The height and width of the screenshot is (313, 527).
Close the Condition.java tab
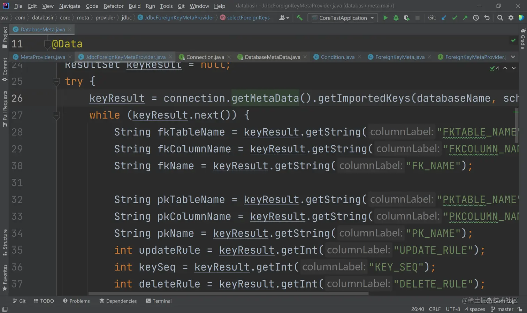coord(359,57)
